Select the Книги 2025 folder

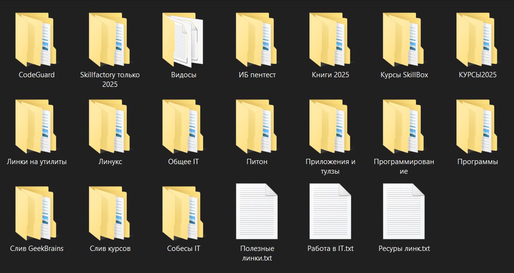pos(330,40)
